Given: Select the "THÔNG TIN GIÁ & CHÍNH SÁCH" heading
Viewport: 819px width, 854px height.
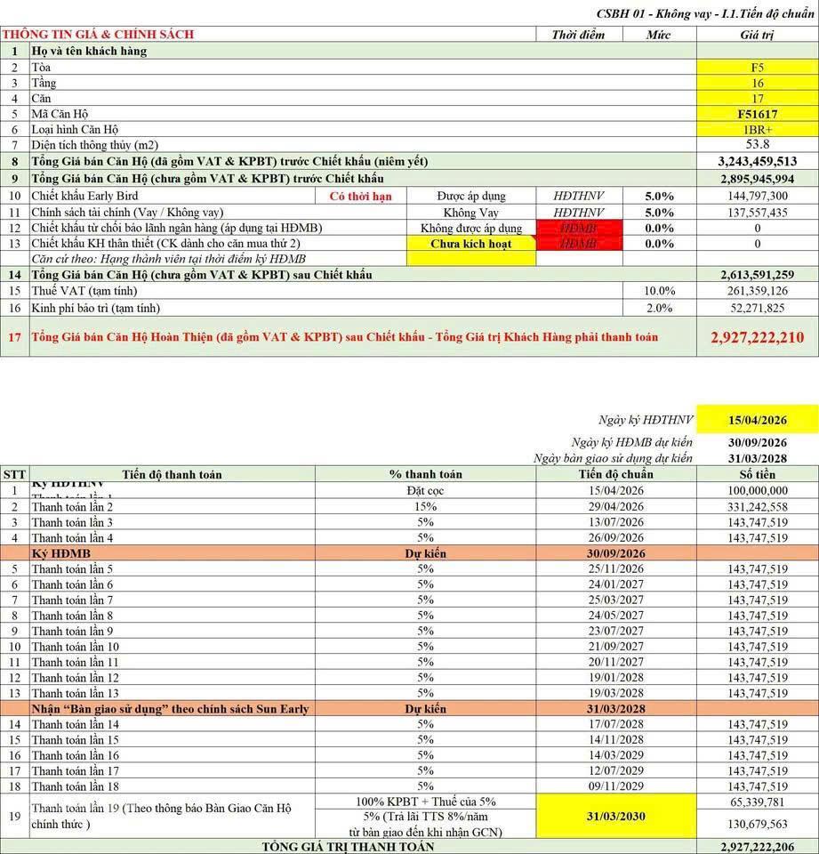Looking at the screenshot, I should (98, 35).
